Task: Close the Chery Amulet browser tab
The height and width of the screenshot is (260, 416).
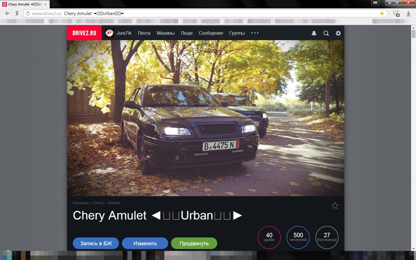Action: tap(45, 4)
